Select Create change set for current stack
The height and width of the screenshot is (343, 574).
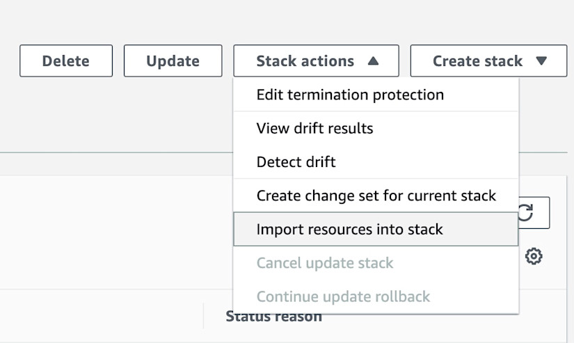[x=376, y=196]
